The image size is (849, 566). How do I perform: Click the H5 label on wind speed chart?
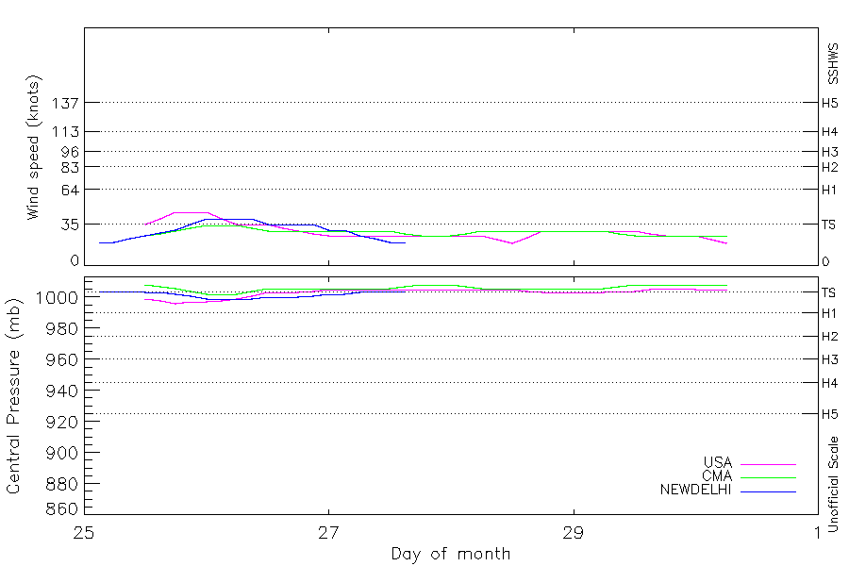pos(829,103)
